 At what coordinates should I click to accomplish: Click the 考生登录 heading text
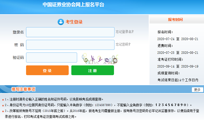click(x=74, y=22)
